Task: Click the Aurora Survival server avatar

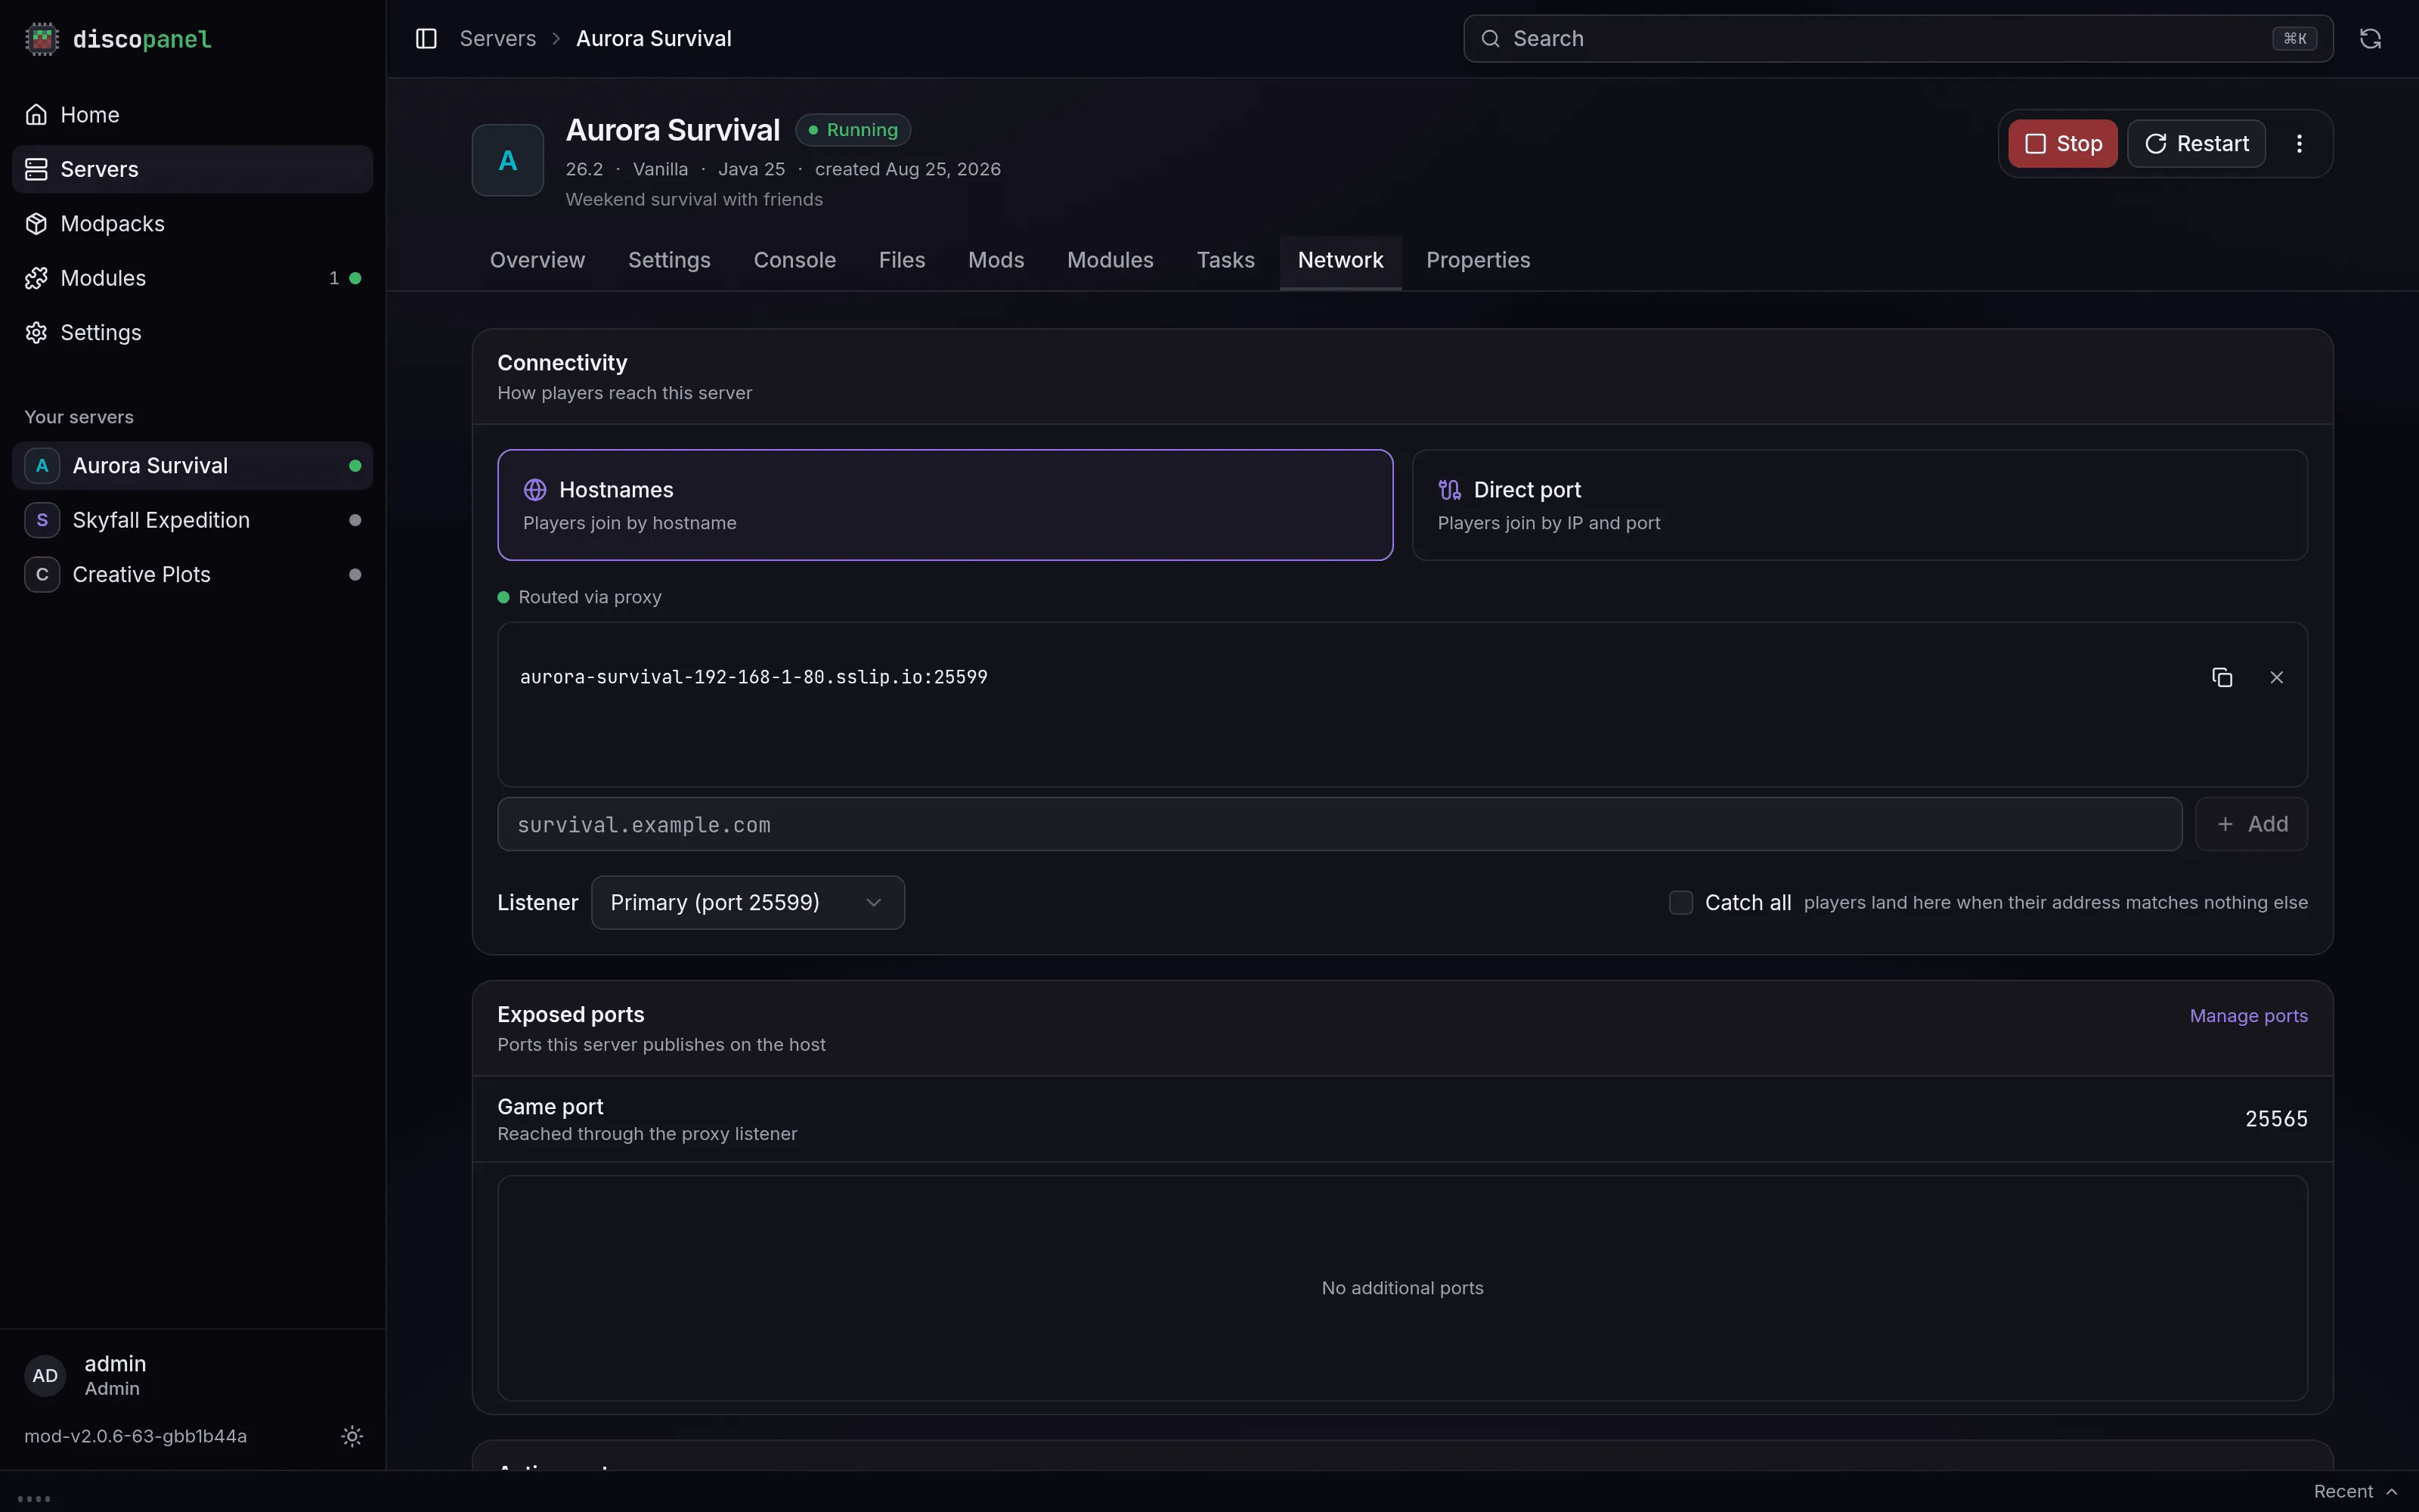Action: [508, 160]
